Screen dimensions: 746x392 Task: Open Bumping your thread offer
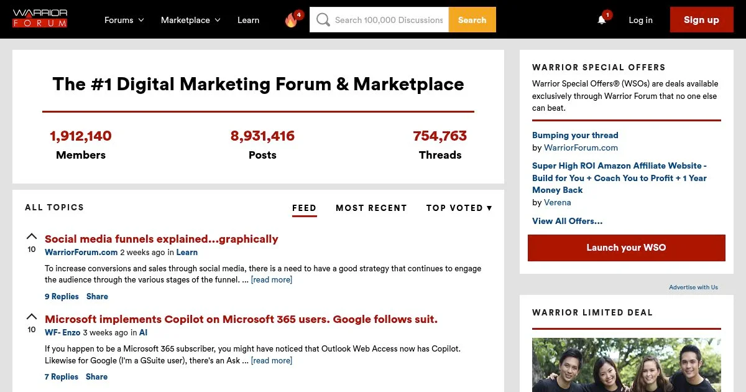(x=575, y=135)
